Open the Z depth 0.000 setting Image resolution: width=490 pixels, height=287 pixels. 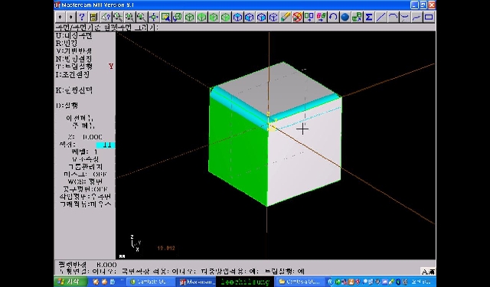point(85,137)
